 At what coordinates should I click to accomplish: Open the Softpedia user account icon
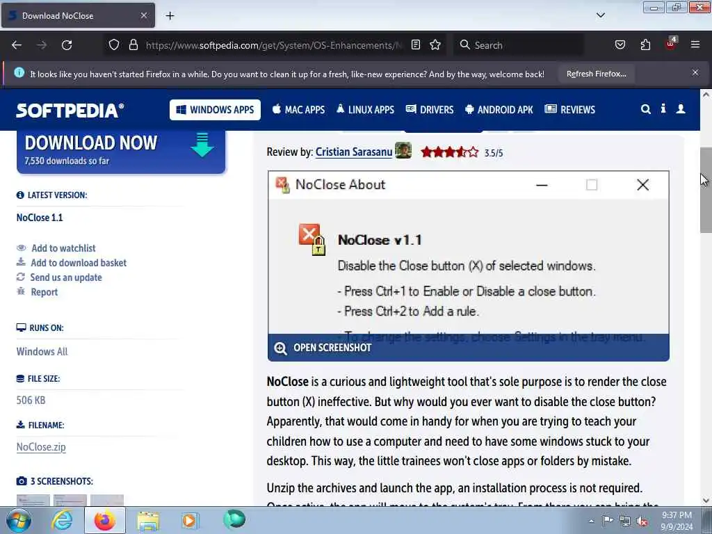(x=681, y=108)
